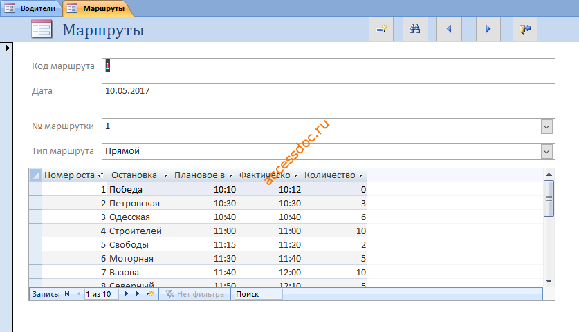Image resolution: width=579 pixels, height=332 pixels.
Task: Click actual time 12:00 in Вазова row
Action: coord(269,273)
